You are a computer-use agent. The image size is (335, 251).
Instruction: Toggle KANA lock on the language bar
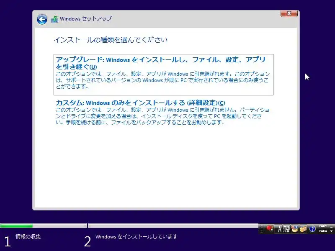coord(323,231)
